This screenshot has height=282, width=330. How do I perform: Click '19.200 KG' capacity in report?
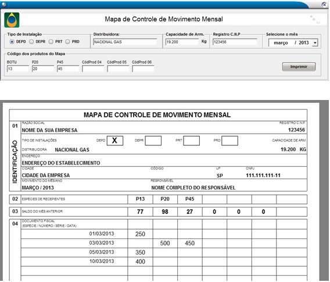(x=293, y=149)
